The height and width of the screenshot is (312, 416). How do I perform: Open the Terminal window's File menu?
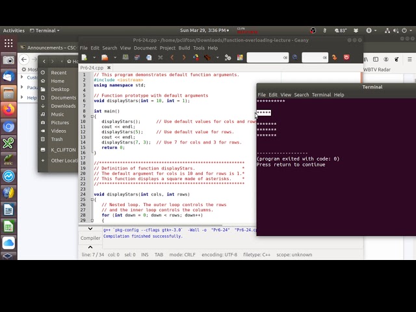261,95
